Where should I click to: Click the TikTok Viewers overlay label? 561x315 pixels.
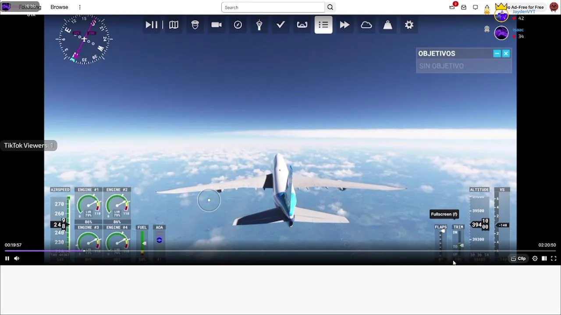tap(28, 146)
